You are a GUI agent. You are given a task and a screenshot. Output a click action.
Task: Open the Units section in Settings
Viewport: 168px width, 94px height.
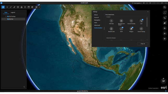point(95,23)
